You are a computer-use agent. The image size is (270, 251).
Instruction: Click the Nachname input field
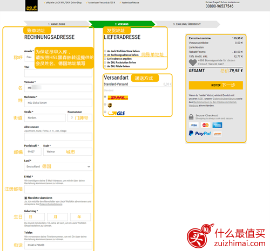tap(58, 103)
